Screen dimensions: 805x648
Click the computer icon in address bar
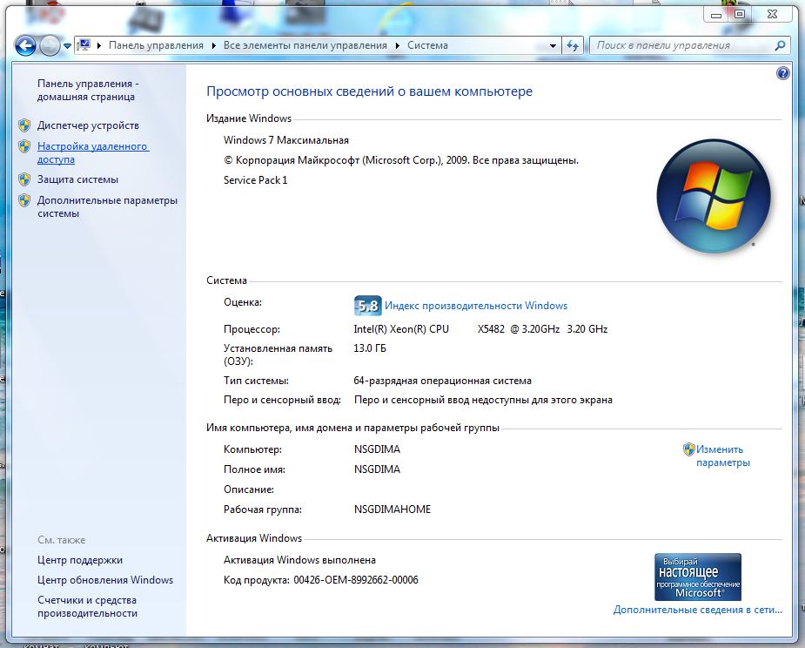[x=84, y=45]
